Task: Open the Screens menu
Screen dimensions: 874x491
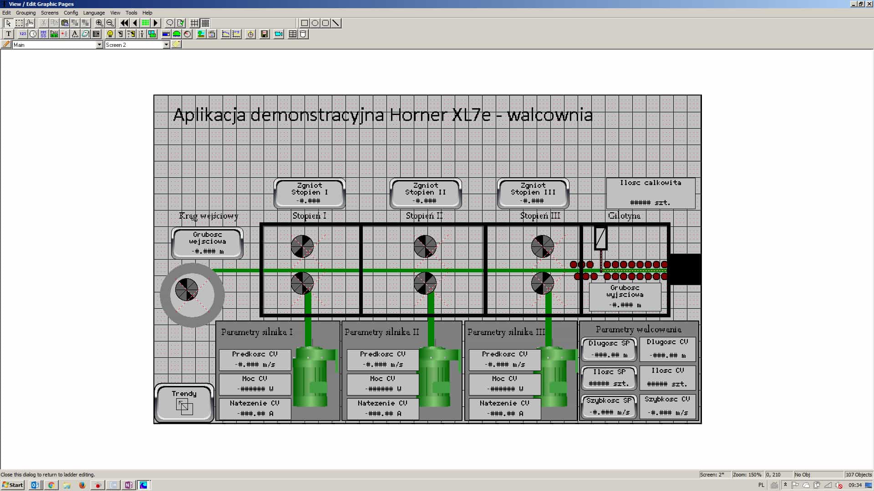Action: coord(49,13)
